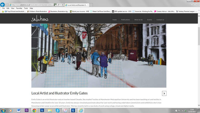
Task: Open the purple B app on taskbar
Action: [26, 110]
